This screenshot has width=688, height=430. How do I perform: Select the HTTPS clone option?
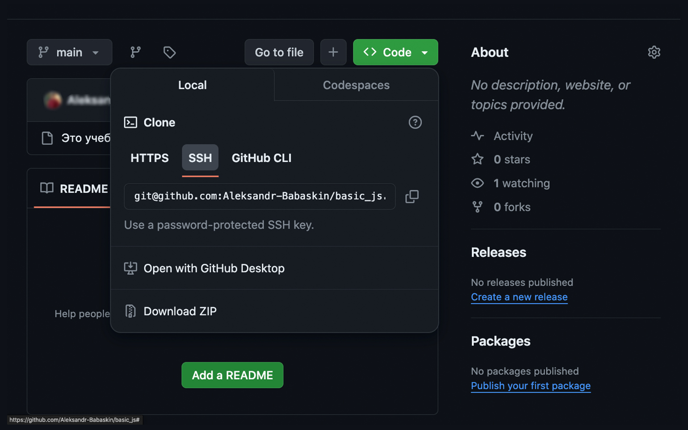pos(150,158)
